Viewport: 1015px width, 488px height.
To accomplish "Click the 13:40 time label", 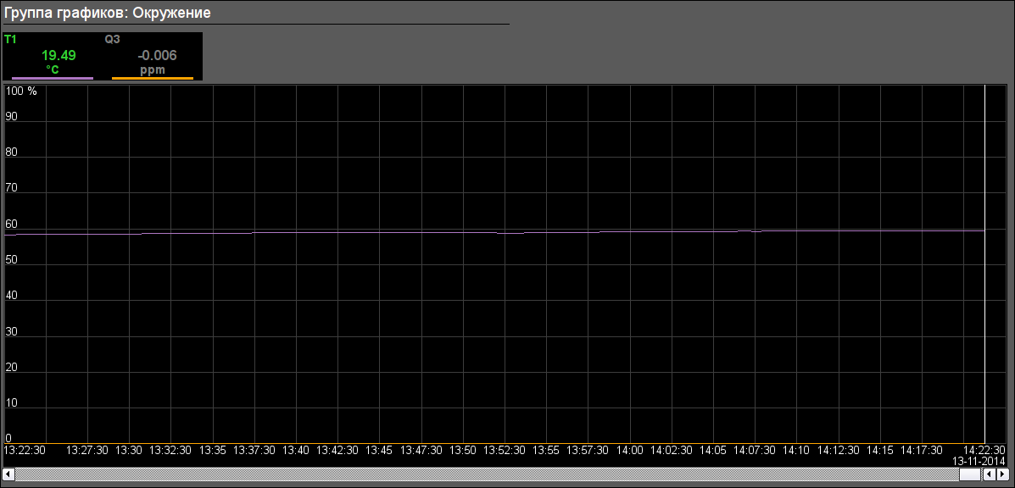I will pos(297,450).
